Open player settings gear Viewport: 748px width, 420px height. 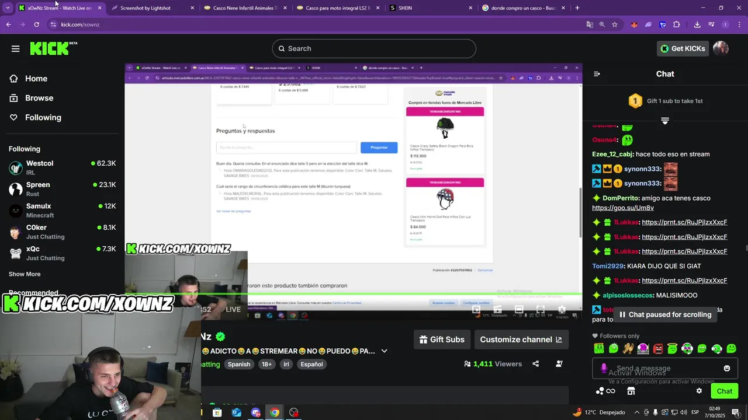562,310
